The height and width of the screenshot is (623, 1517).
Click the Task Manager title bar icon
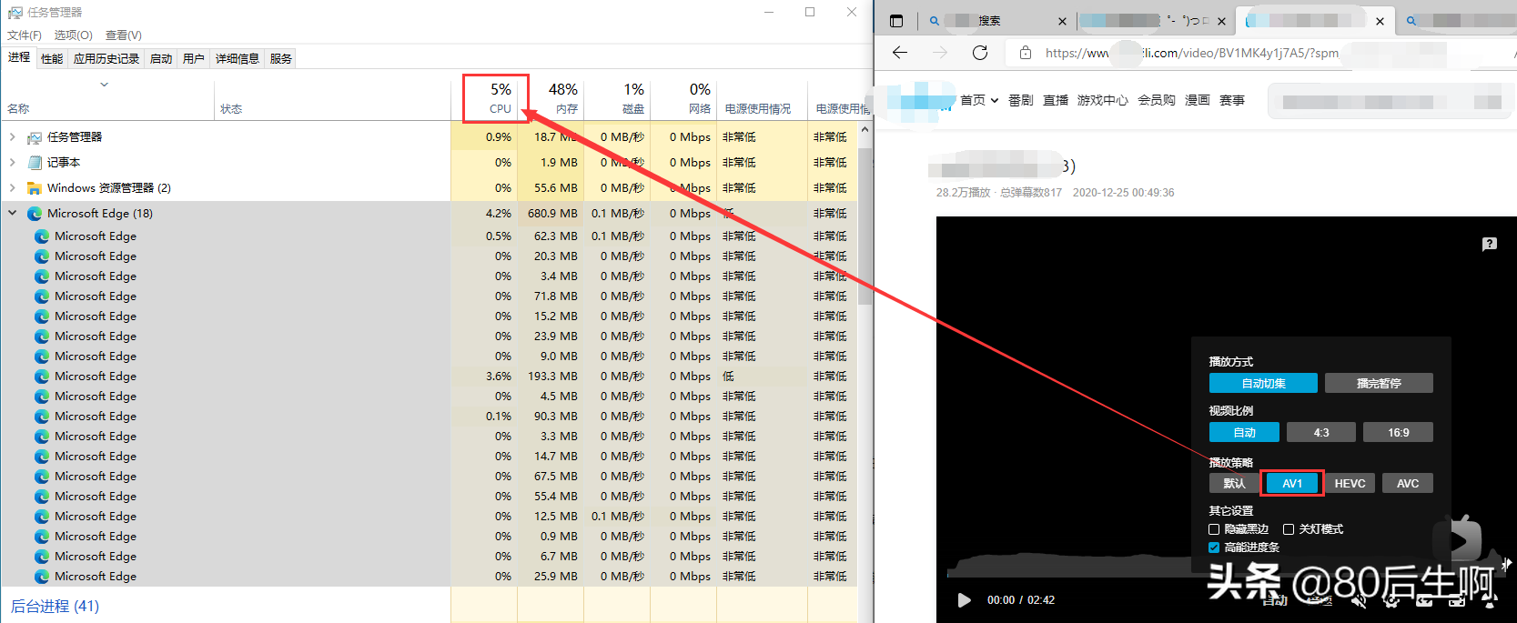15,13
